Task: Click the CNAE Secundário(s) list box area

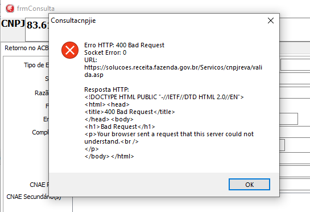Action: coord(191,205)
